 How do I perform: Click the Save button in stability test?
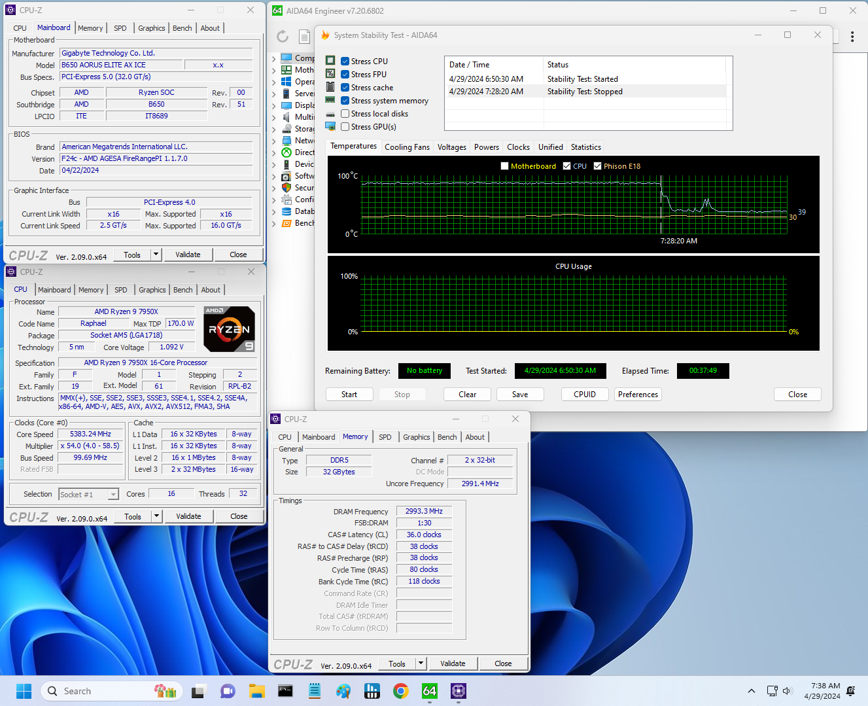click(x=520, y=395)
